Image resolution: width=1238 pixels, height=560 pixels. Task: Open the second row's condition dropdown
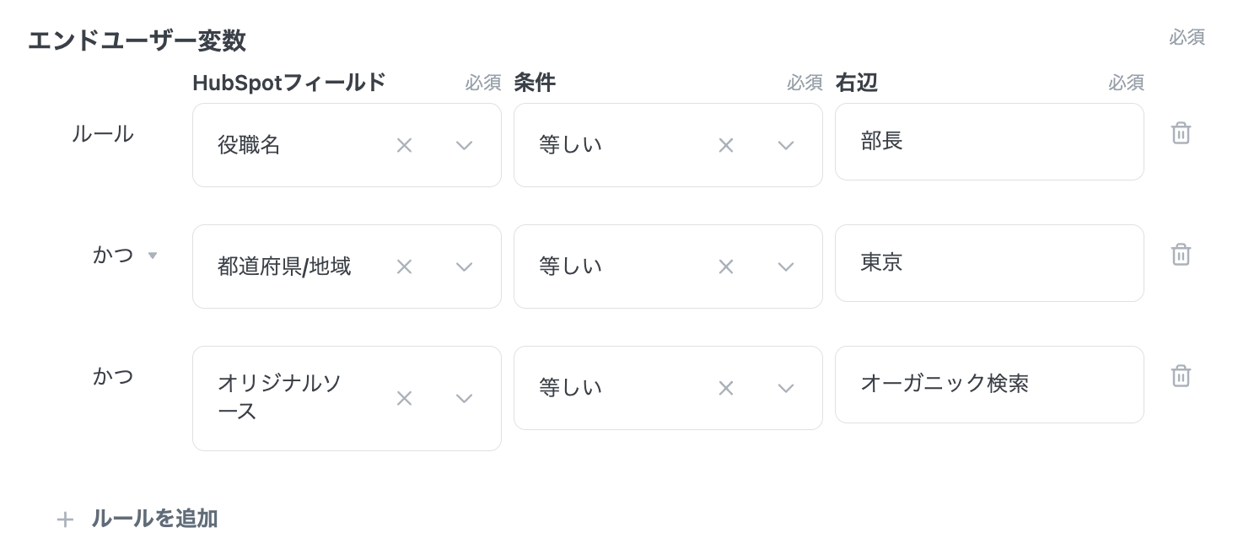click(x=785, y=267)
